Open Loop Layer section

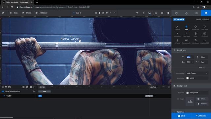186,34
